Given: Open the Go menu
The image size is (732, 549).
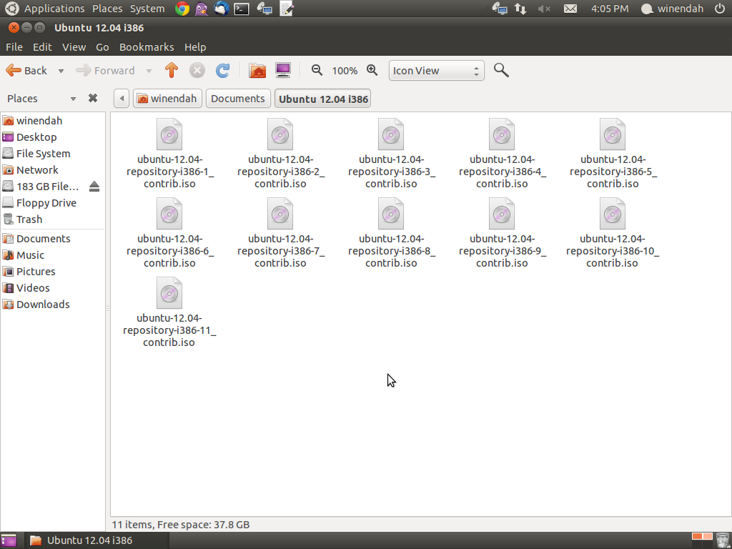Looking at the screenshot, I should coord(102,47).
